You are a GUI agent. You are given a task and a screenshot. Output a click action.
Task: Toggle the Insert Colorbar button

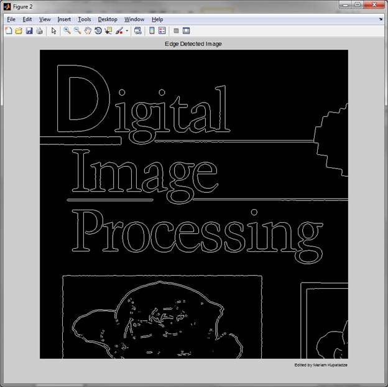(152, 30)
